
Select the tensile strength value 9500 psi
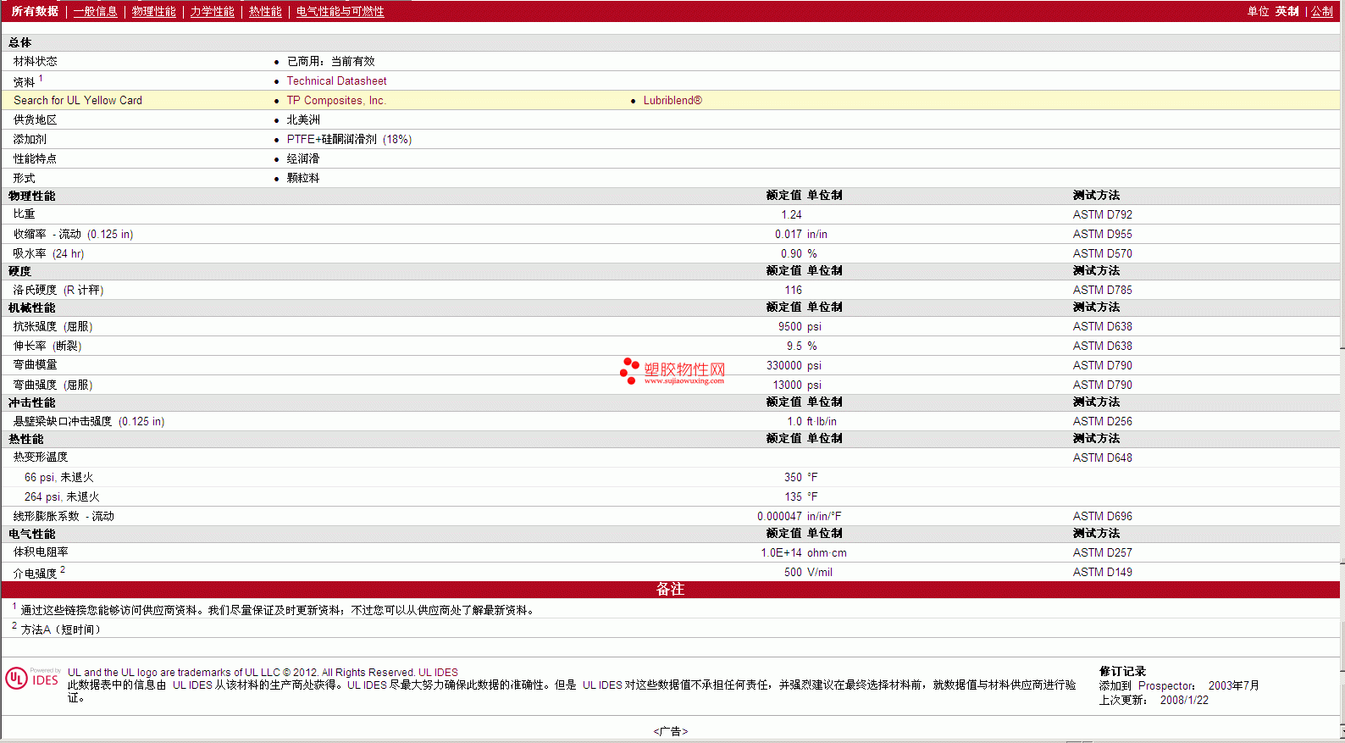click(x=800, y=326)
